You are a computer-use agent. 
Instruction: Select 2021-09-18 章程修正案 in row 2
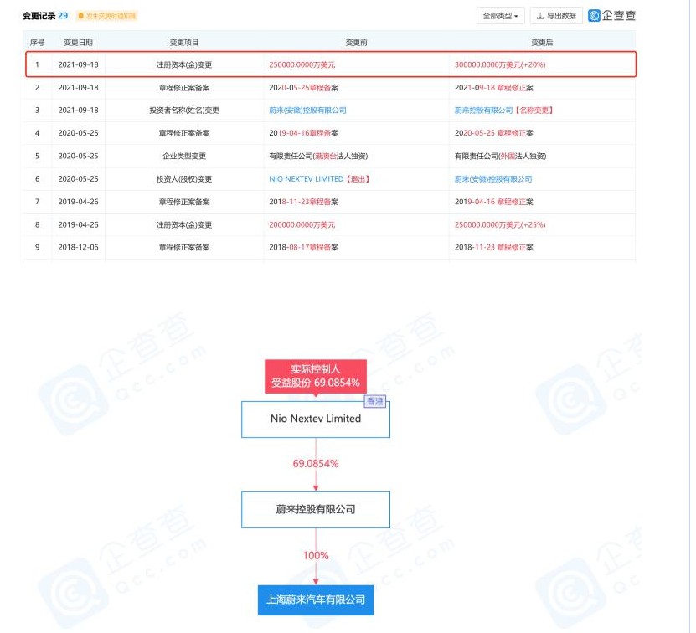[x=494, y=88]
